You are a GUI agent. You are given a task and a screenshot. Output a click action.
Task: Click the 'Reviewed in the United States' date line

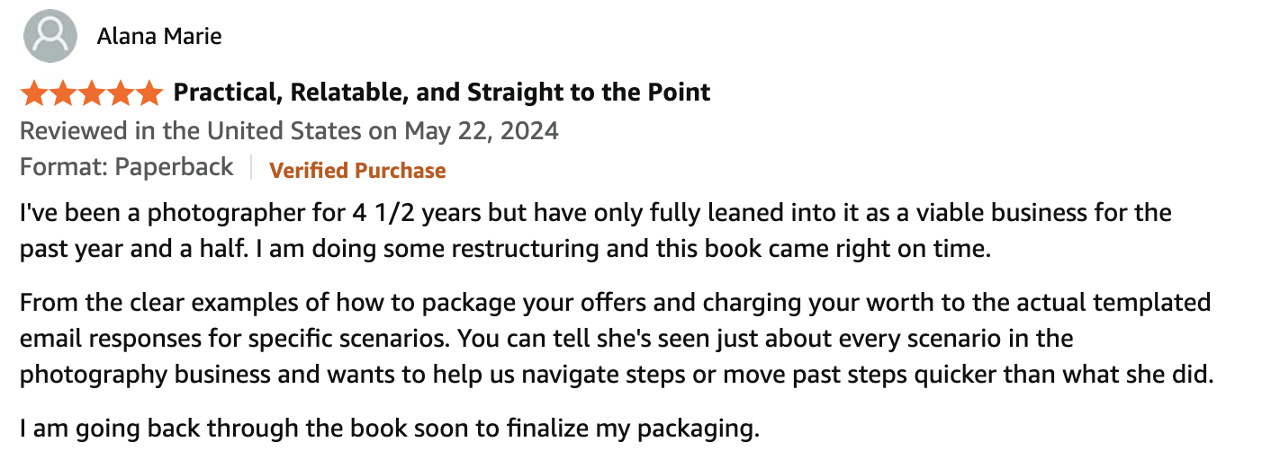pyautogui.click(x=289, y=131)
